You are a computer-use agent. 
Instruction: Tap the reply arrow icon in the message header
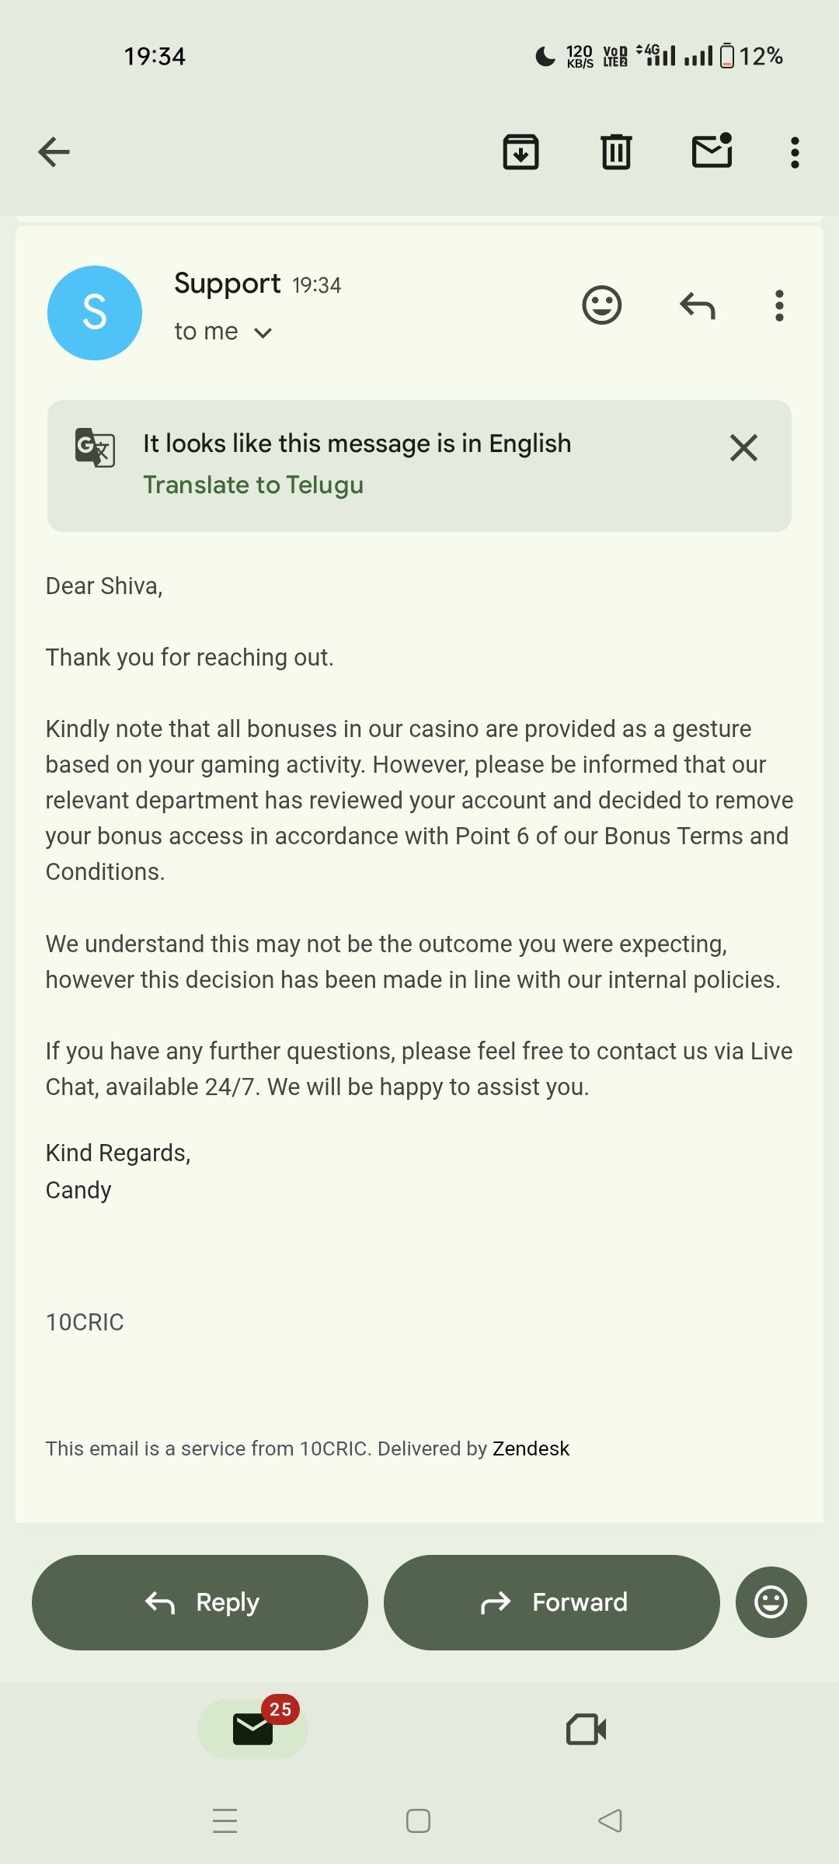click(697, 305)
